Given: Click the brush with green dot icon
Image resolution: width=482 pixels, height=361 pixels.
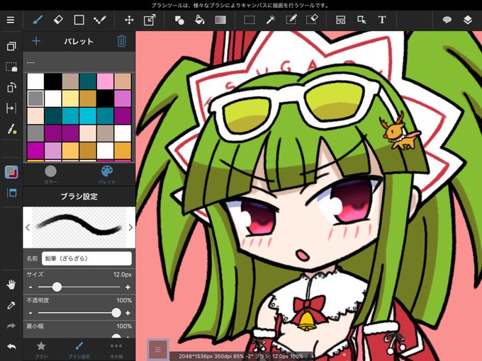Looking at the screenshot, I should [11, 129].
